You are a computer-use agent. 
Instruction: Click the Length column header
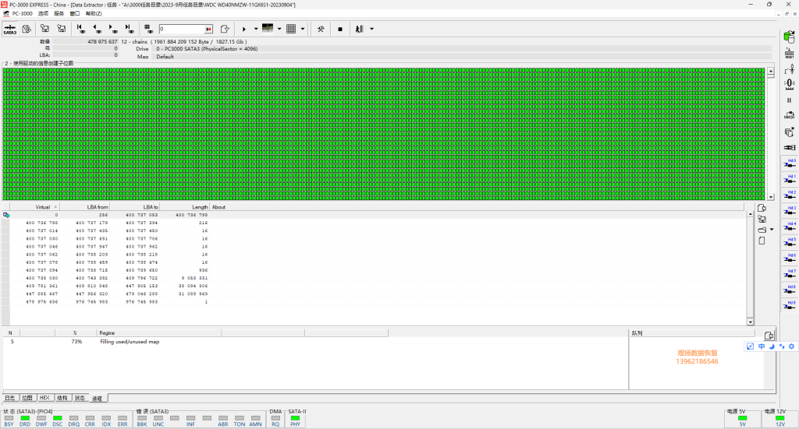point(184,207)
